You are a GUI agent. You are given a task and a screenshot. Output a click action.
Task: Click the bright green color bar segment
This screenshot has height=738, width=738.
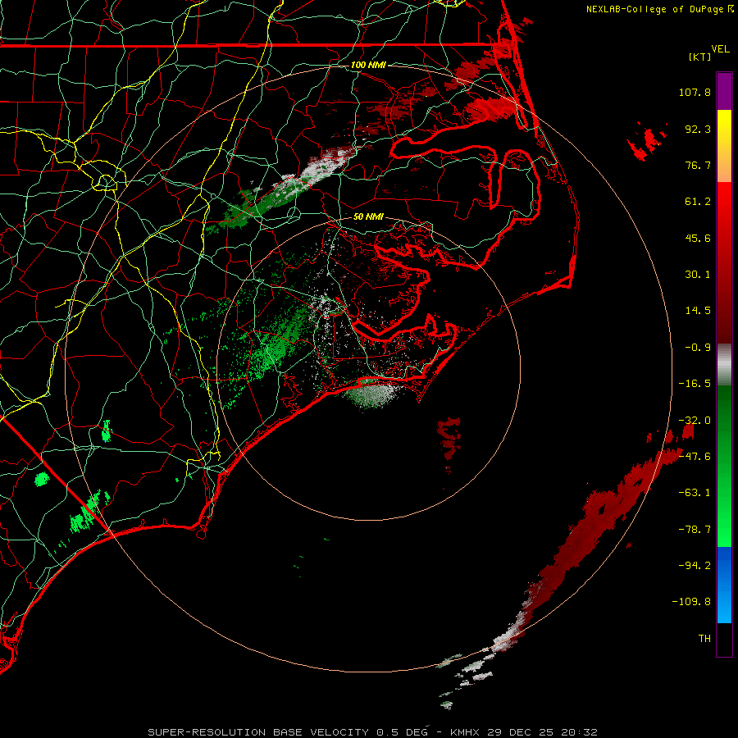[724, 466]
